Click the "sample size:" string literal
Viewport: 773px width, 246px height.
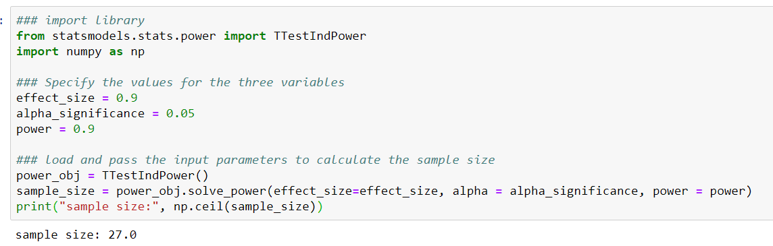tap(109, 207)
